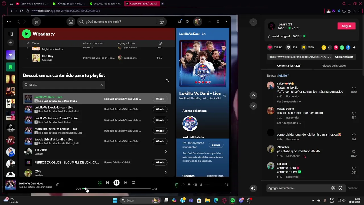This screenshot has width=364, height=205.
Task: Share TikTok to Facebook
Action: [348, 48]
